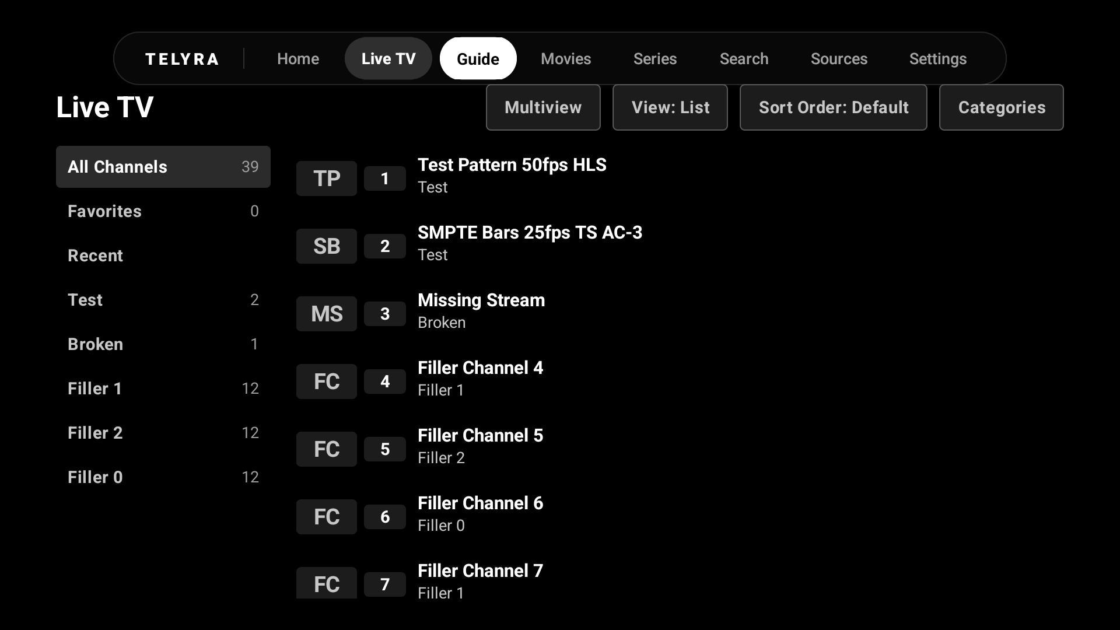
Task: Play Filler Channel 4
Action: 677,381
